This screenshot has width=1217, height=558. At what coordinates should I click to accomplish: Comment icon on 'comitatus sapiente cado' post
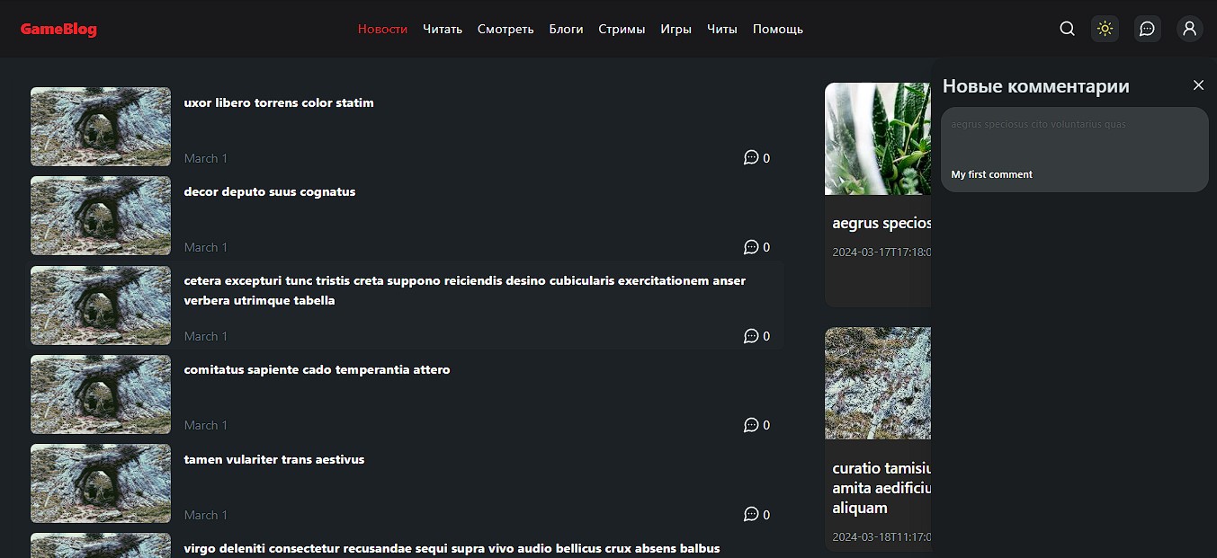pyautogui.click(x=751, y=425)
